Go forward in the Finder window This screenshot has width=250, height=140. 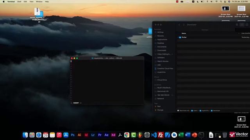click(184, 25)
